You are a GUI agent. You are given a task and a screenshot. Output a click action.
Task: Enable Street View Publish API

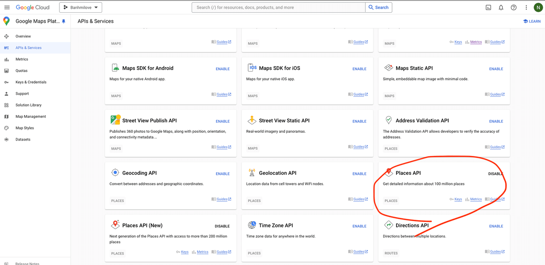click(x=223, y=121)
